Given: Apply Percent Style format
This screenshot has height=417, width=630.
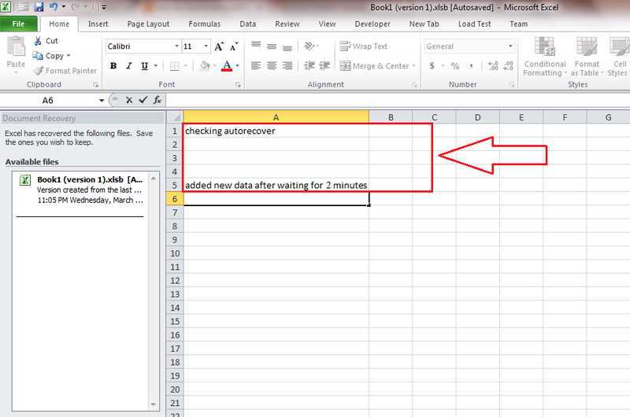Looking at the screenshot, I should pyautogui.click(x=455, y=66).
